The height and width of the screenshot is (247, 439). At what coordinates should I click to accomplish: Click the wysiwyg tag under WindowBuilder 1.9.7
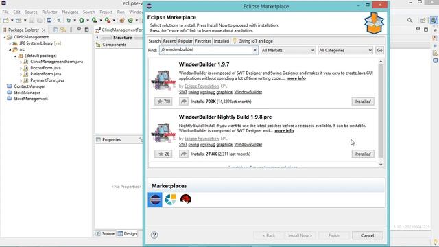(207, 92)
